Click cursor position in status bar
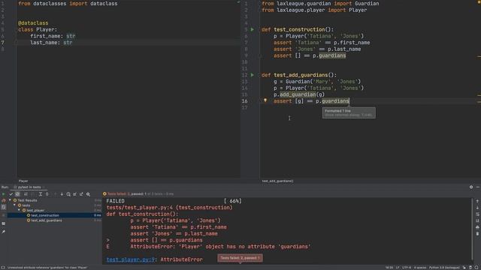The width and height of the screenshot is (481, 270). tap(389, 268)
